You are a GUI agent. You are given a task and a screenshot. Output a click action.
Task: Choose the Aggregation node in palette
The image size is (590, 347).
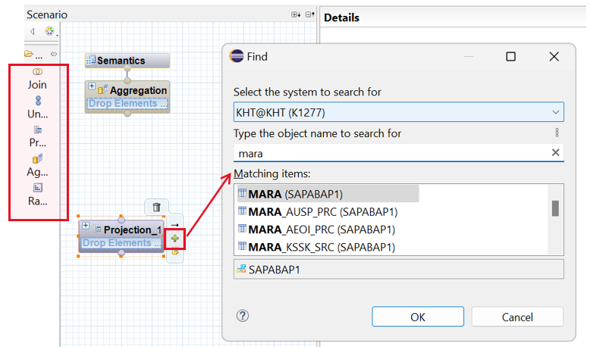pyautogui.click(x=37, y=165)
